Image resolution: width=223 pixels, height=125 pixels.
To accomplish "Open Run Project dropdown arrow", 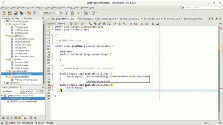I will click(82, 13).
